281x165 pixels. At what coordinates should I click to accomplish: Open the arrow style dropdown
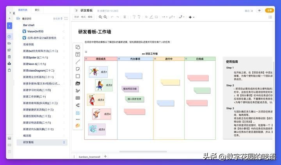165,17
